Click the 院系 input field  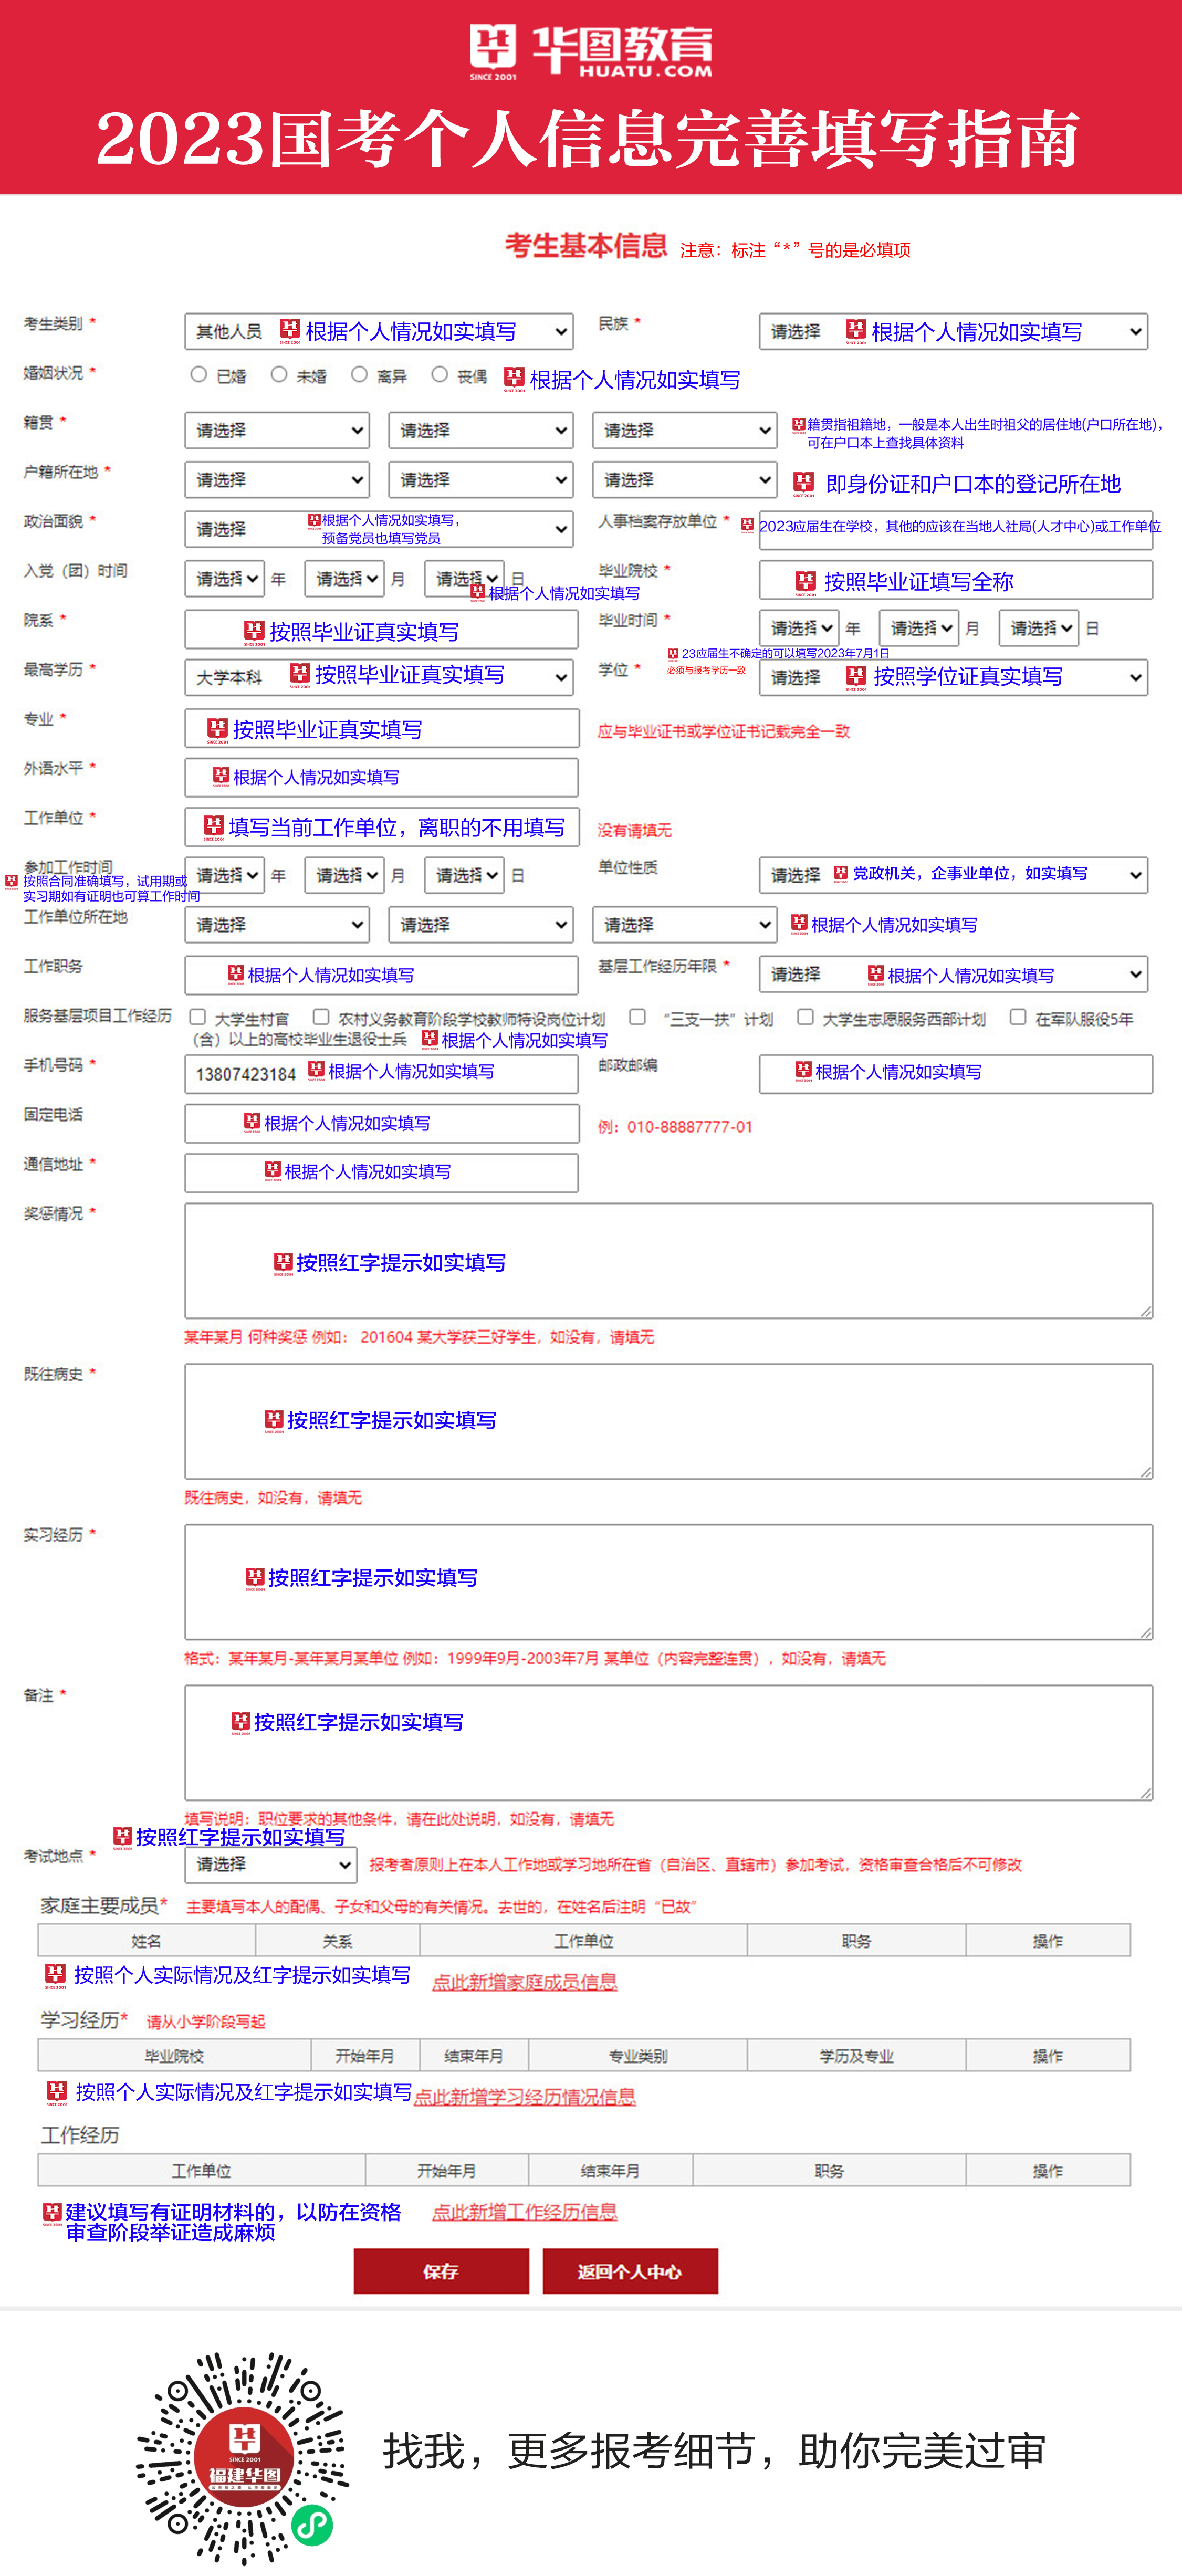[382, 630]
